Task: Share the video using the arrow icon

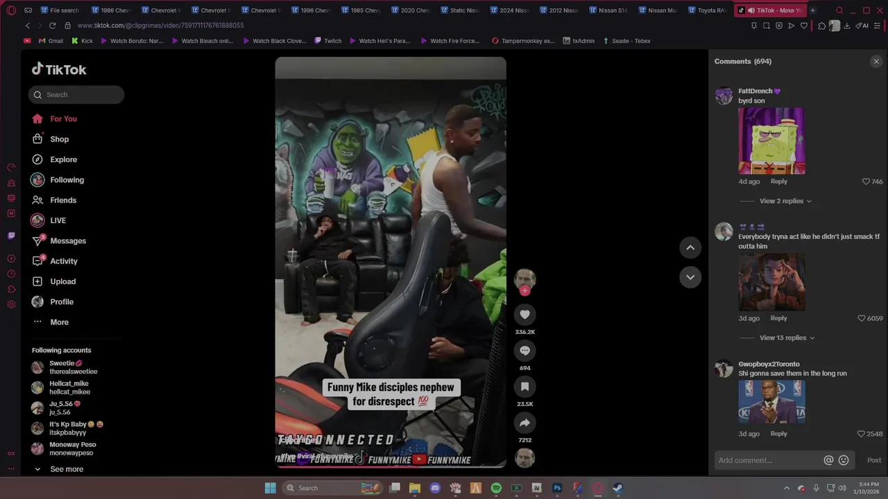Action: pos(524,423)
